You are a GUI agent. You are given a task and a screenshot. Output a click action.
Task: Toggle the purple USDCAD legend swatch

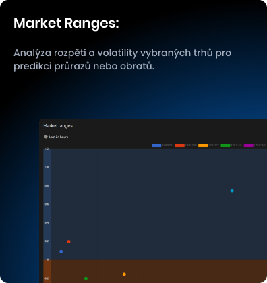[249, 145]
